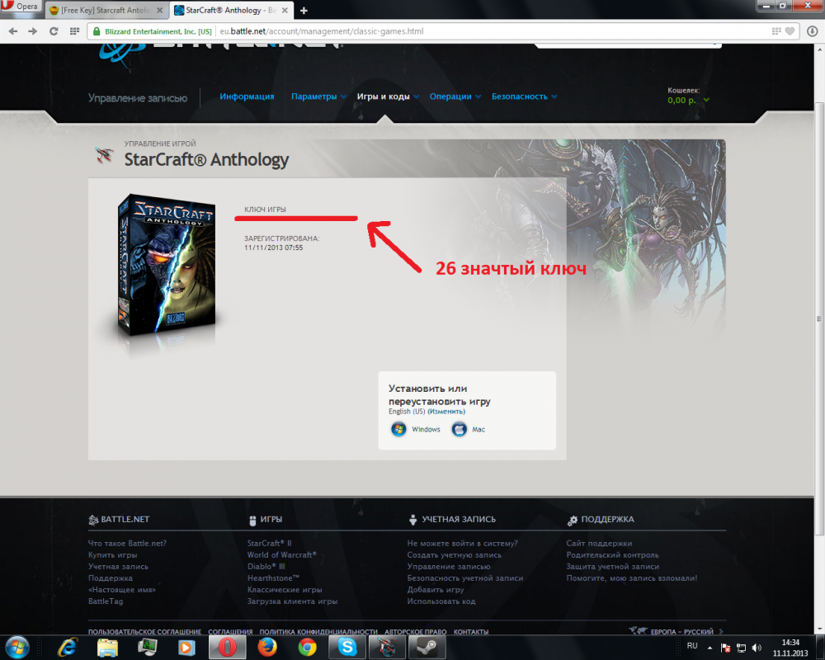Viewport: 825px width, 660px height.
Task: Open the Кошелек balance dropdown
Action: tap(689, 101)
